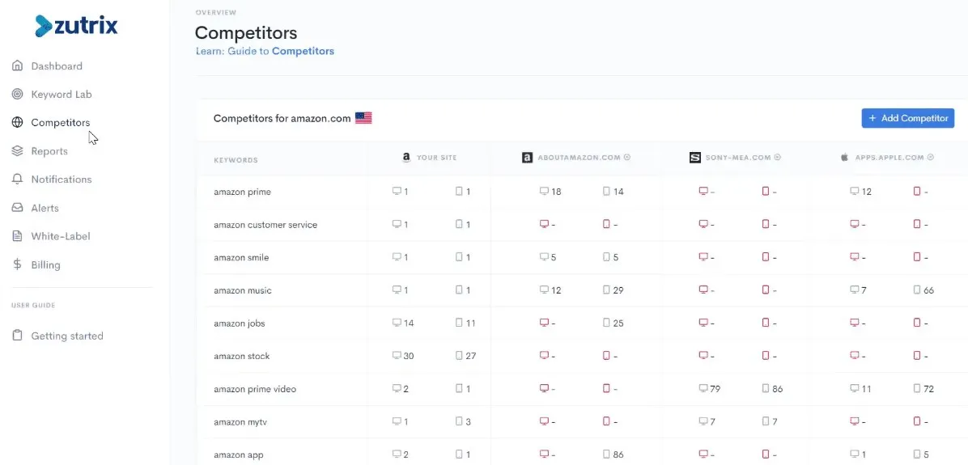Select White-Label in the sidebar
Screen dimensions: 968x465
click(61, 236)
